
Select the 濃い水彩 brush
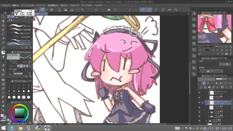click(19, 26)
